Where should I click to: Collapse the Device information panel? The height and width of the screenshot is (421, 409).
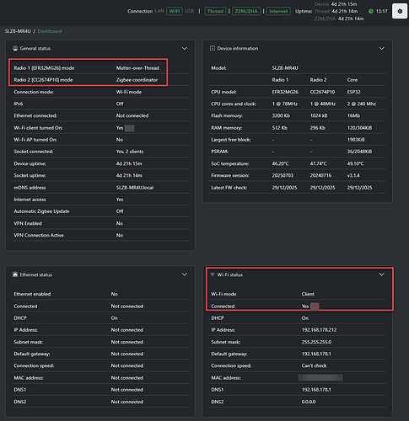(x=382, y=48)
